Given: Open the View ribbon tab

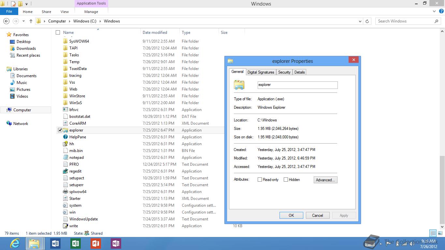Looking at the screenshot, I should click(65, 11).
